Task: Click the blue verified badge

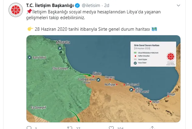Action: (x=77, y=5)
